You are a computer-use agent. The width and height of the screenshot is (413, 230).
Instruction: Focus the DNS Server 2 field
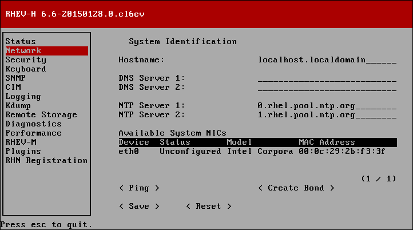pos(327,87)
